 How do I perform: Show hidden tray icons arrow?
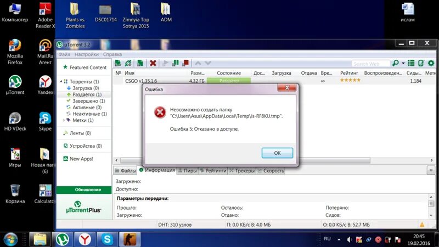tap(339, 240)
